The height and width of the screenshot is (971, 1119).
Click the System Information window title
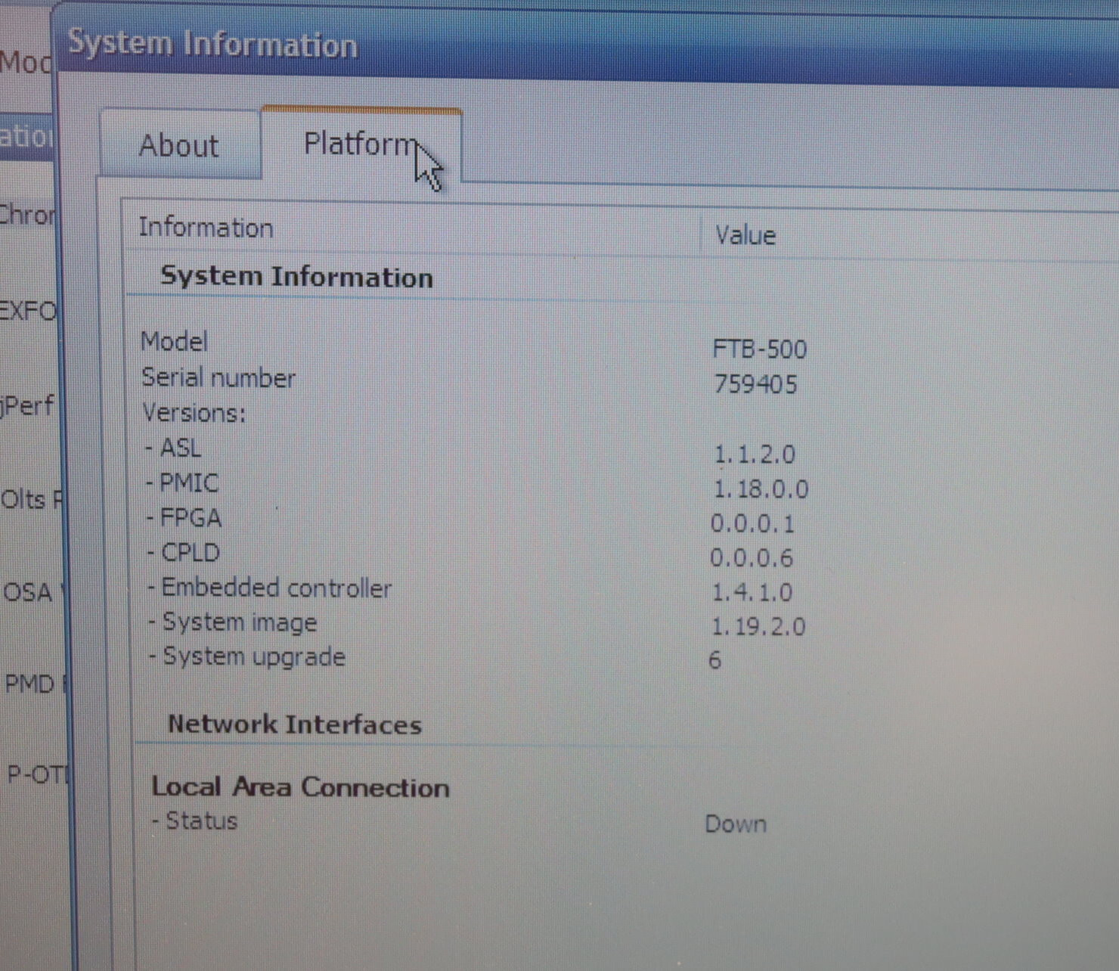[212, 44]
